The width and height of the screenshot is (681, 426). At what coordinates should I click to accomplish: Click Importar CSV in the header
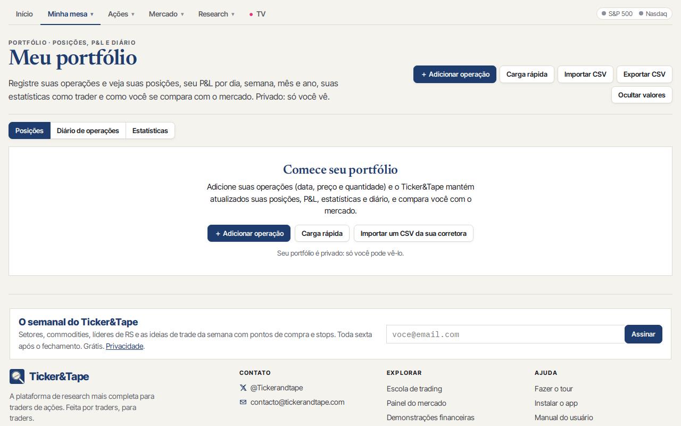coord(585,75)
